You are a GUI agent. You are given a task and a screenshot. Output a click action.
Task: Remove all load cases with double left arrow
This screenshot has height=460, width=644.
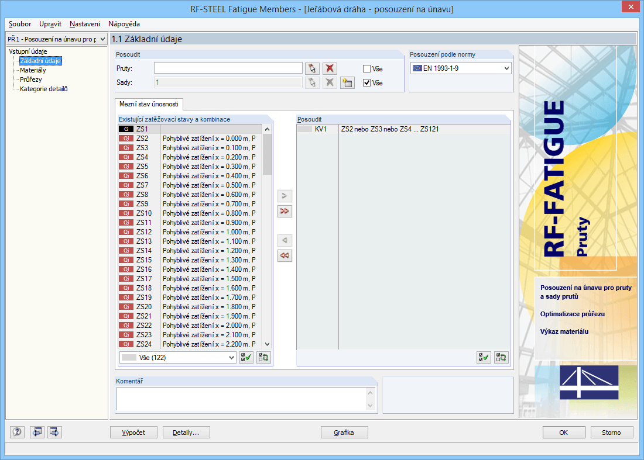284,255
